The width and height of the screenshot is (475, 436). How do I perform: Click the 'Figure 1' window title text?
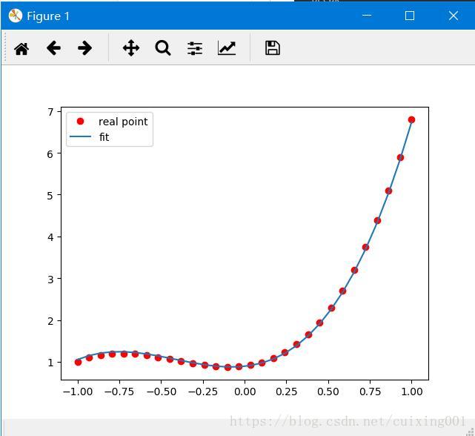click(x=48, y=16)
